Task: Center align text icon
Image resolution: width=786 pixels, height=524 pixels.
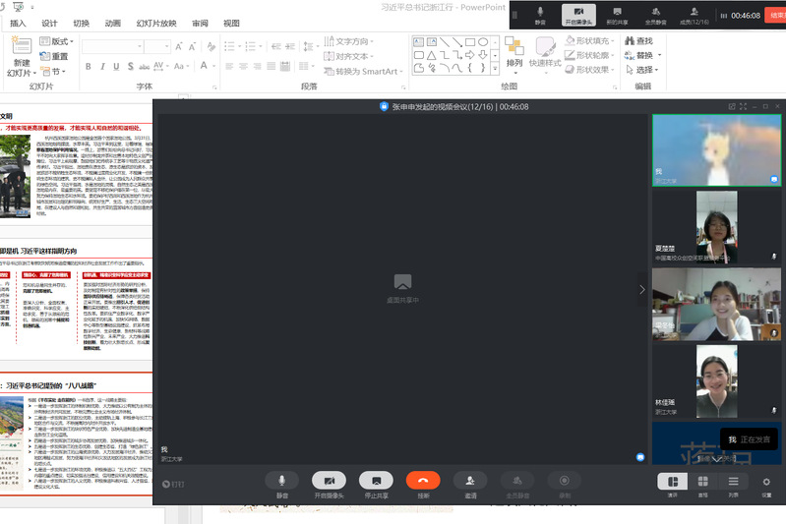Action: point(243,66)
